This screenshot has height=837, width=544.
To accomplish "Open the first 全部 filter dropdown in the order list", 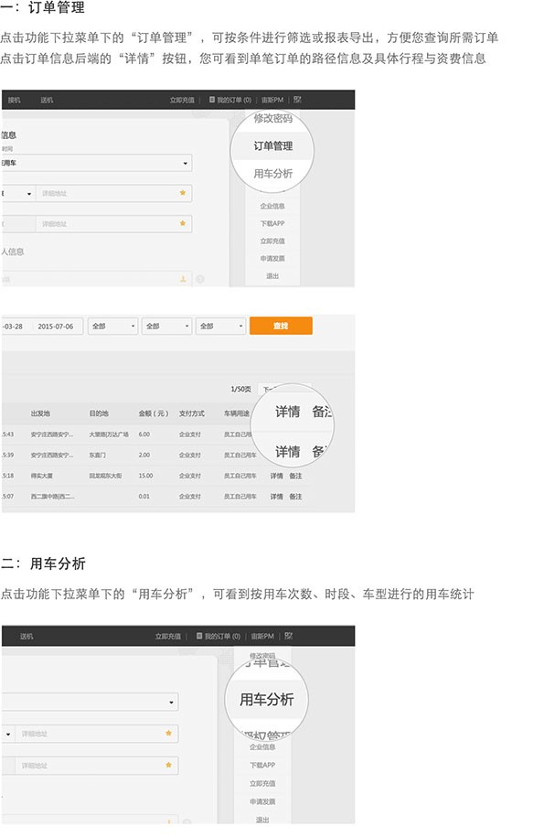I will coord(112,327).
